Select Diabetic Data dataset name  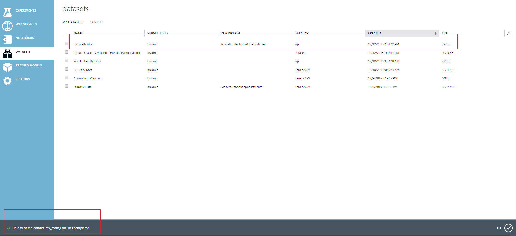pos(83,87)
